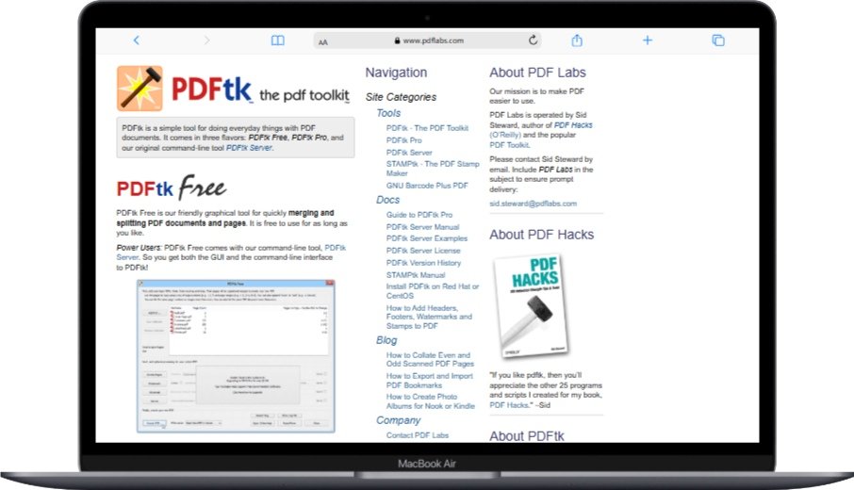Viewport: 854px width, 490px height.
Task: Go back with the Safari back arrow
Action: (136, 41)
